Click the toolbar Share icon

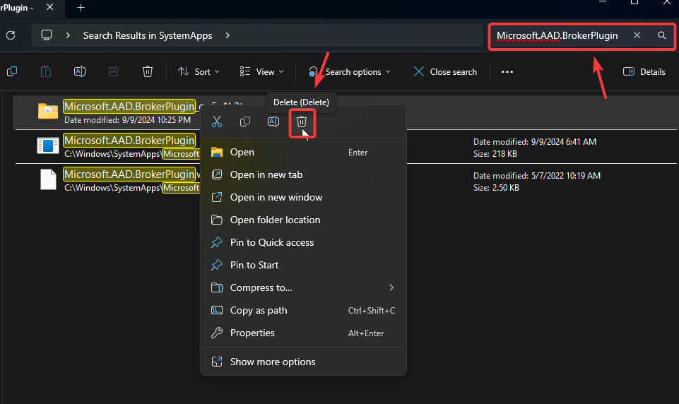click(114, 71)
